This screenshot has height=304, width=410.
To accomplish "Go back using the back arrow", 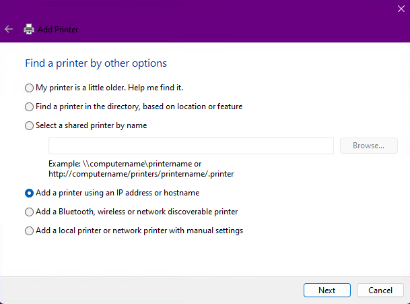I will (x=9, y=29).
